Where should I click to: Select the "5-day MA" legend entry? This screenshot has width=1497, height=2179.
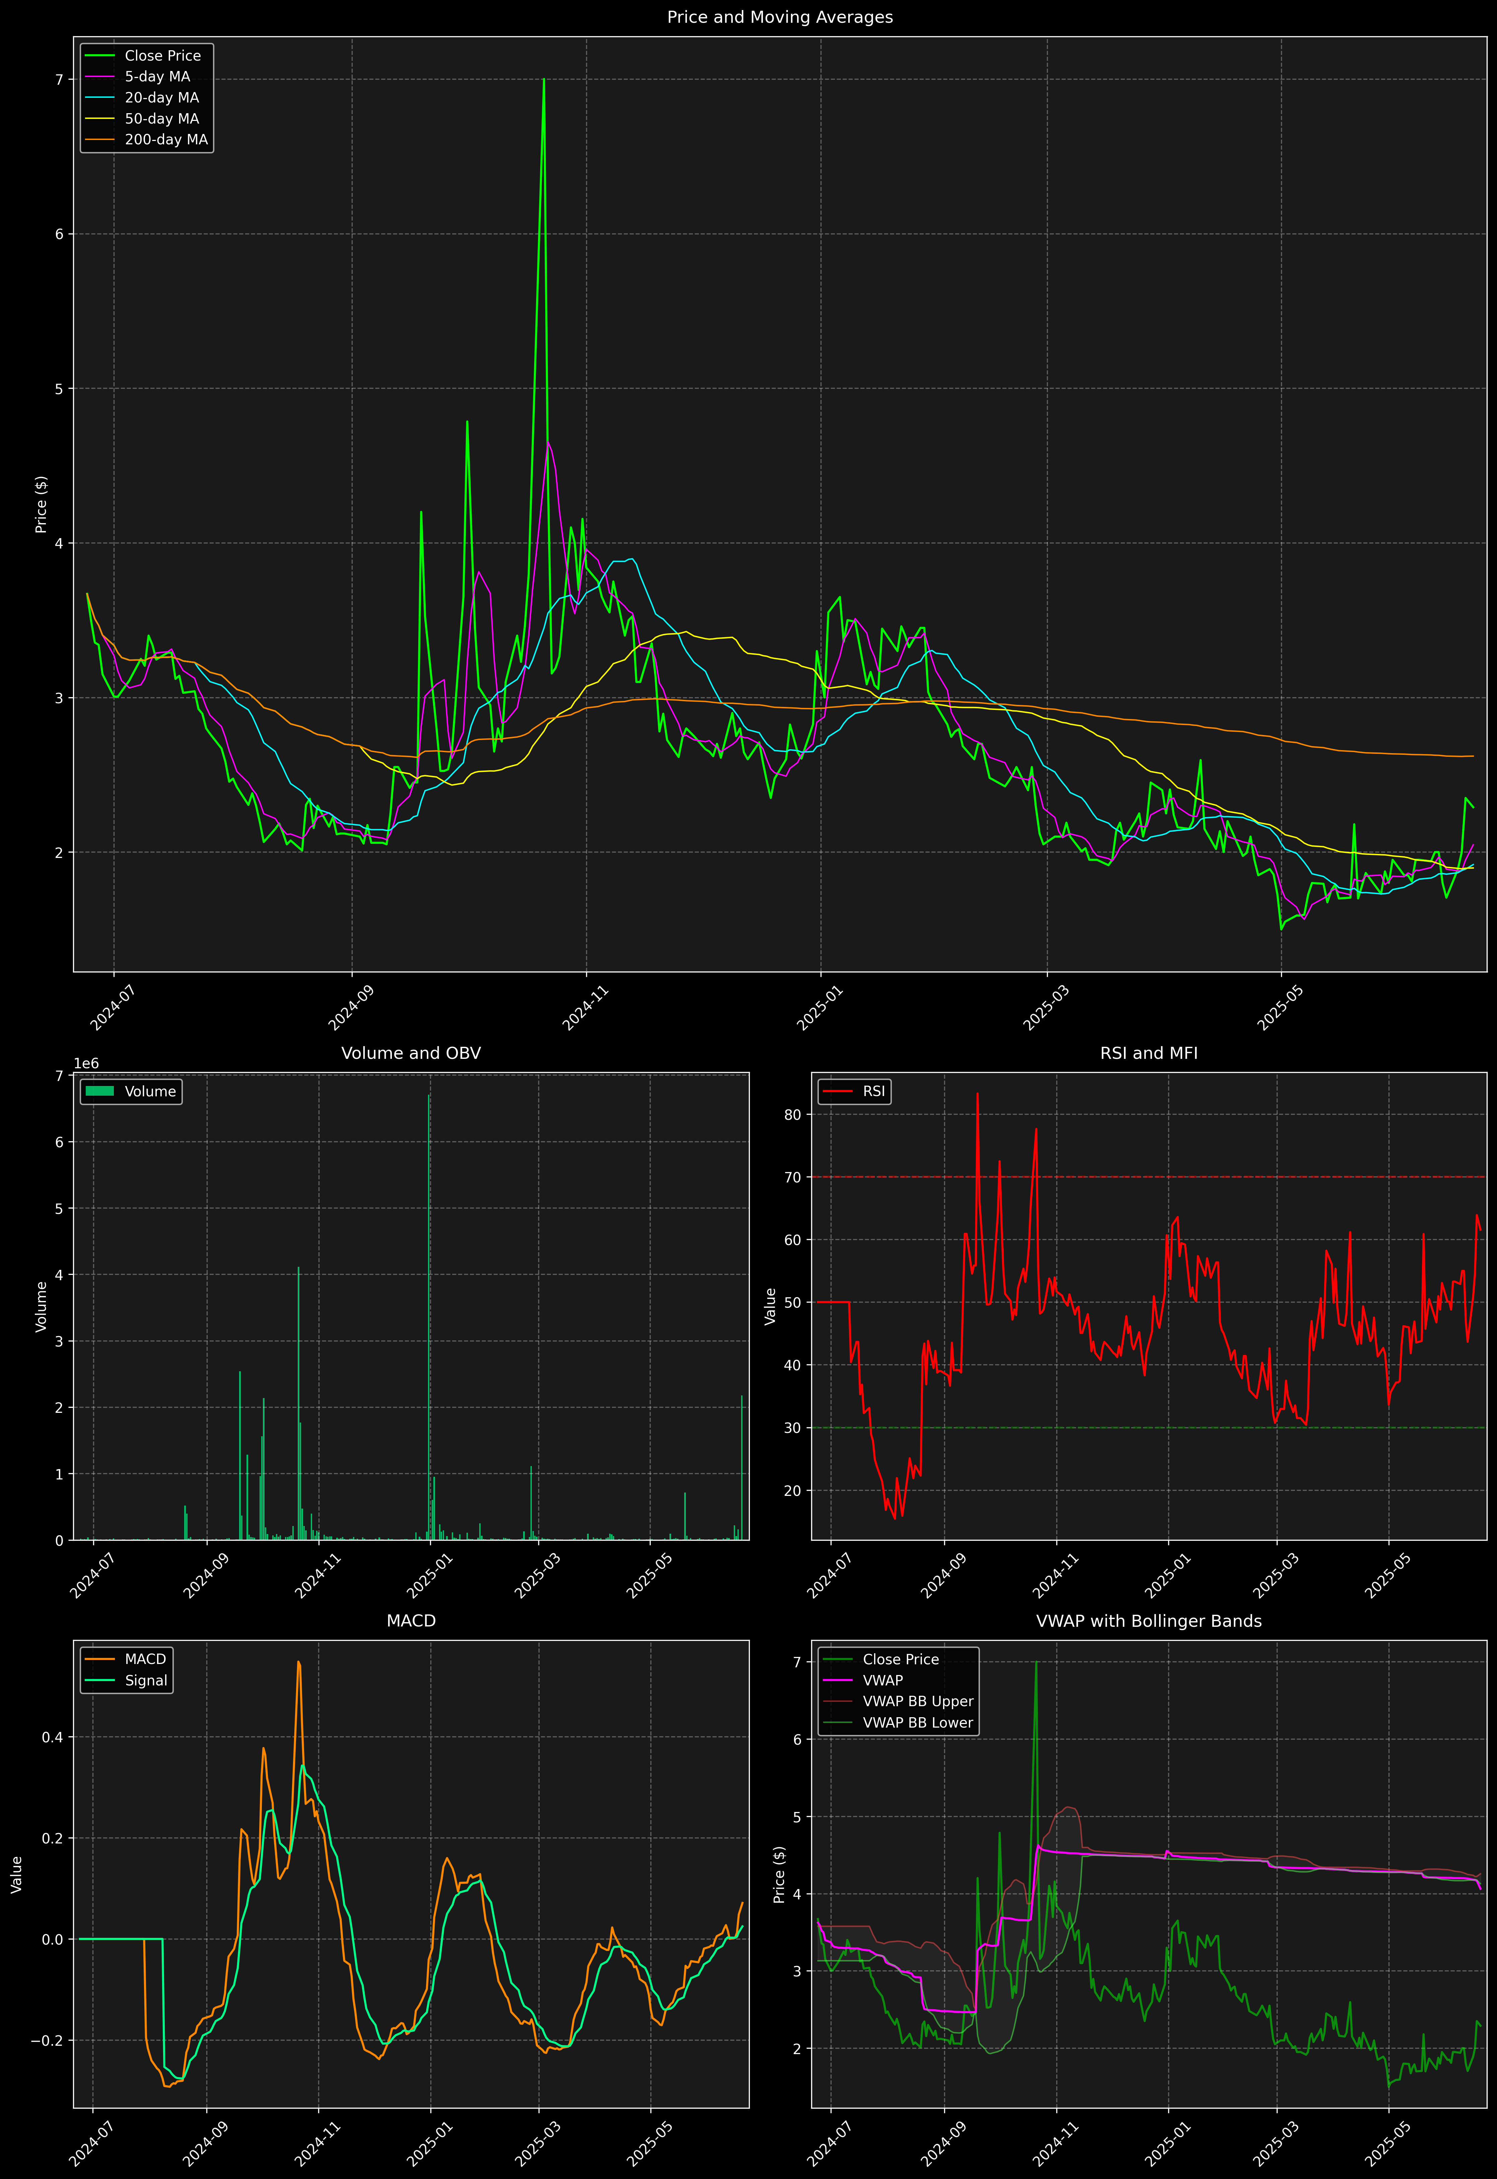coord(158,77)
